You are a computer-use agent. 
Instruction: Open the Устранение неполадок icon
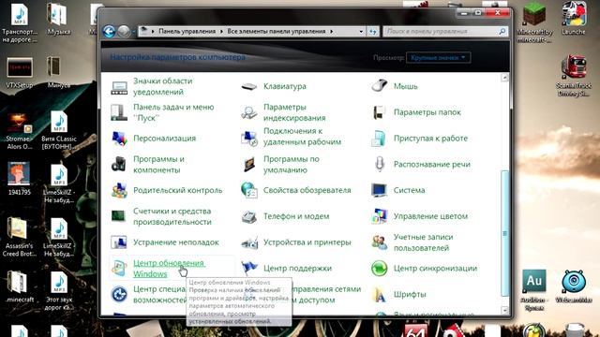coord(119,242)
